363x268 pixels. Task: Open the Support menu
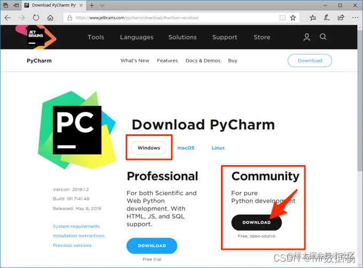click(x=225, y=37)
